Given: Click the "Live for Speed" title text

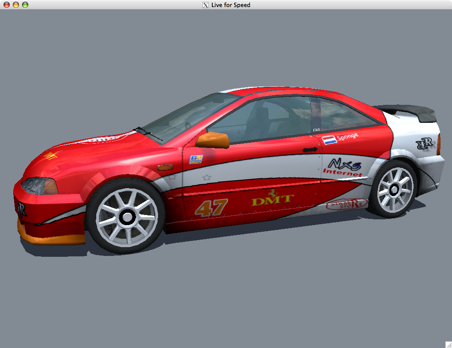Looking at the screenshot, I should tap(230, 5).
